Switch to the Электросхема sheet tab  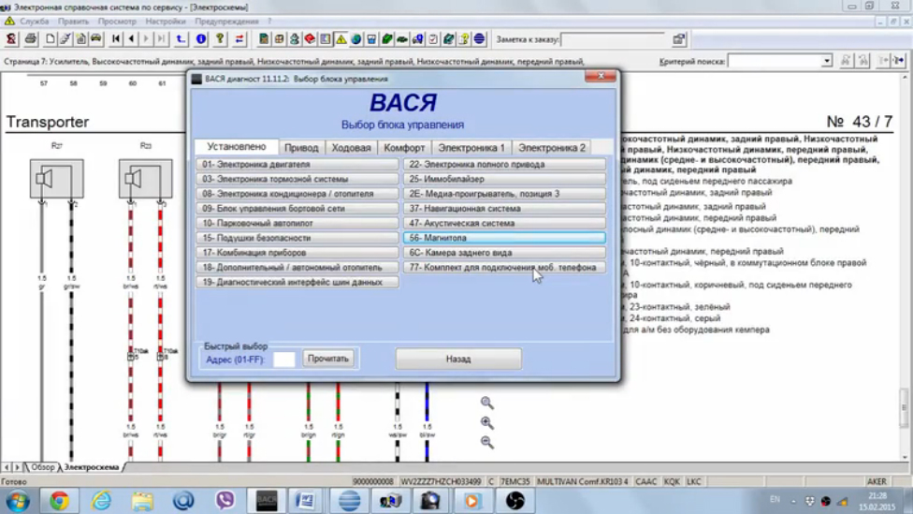tap(92, 467)
